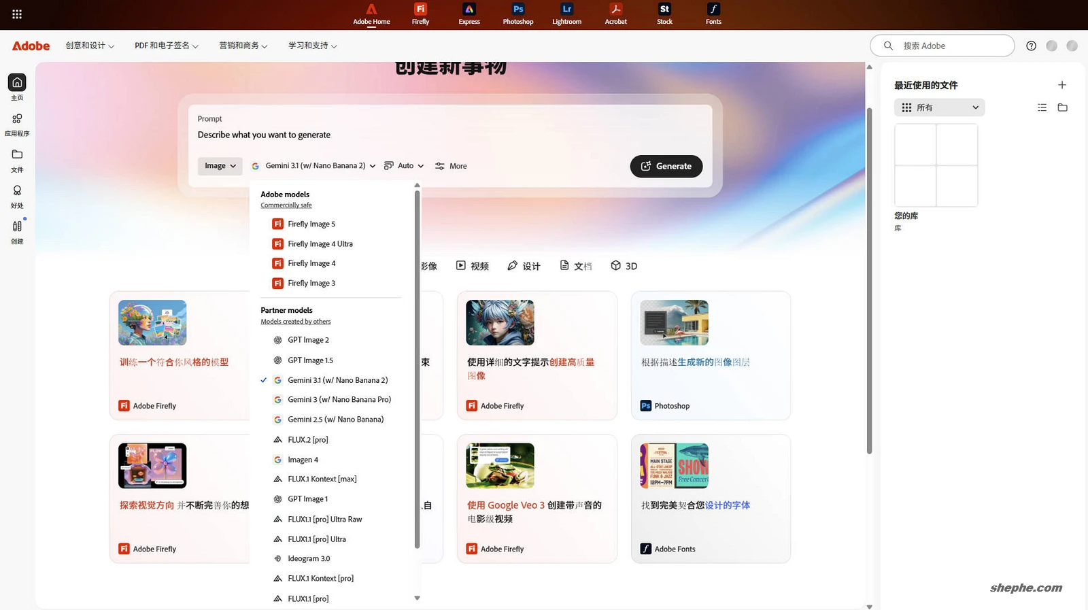
Task: Open 创建 create in left sidebar
Action: tap(17, 232)
